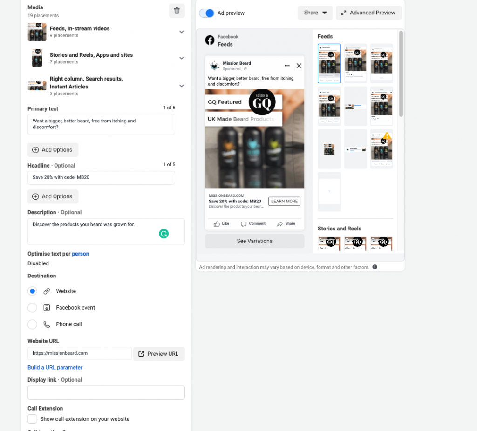Select the first Stories and Reels thumbnail

click(329, 243)
